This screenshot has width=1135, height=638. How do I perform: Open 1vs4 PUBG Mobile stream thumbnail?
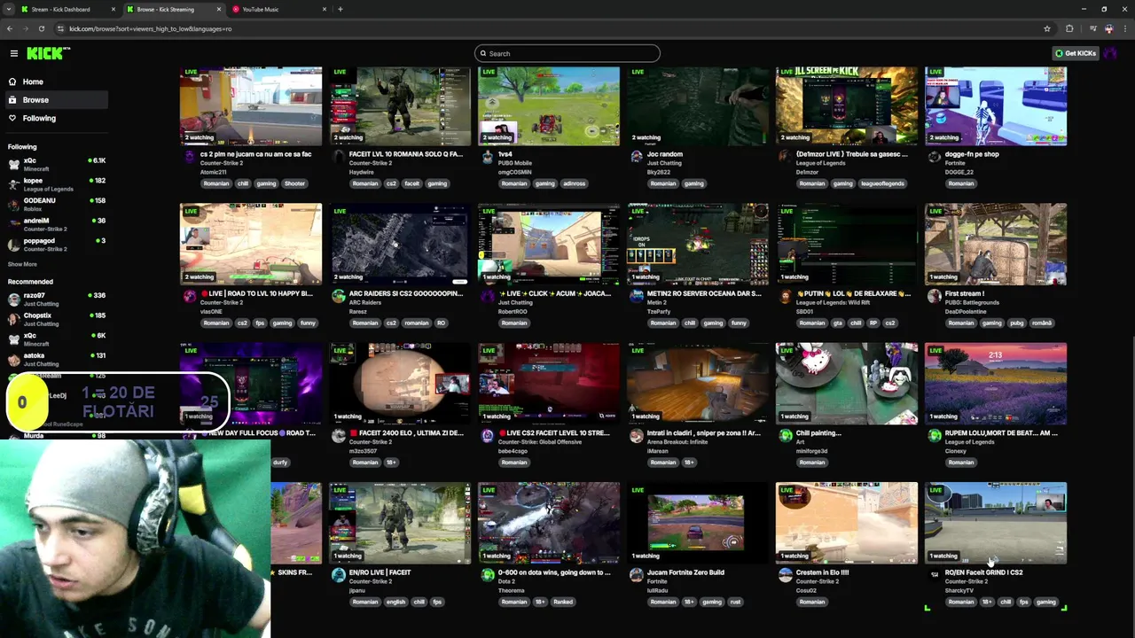point(549,105)
